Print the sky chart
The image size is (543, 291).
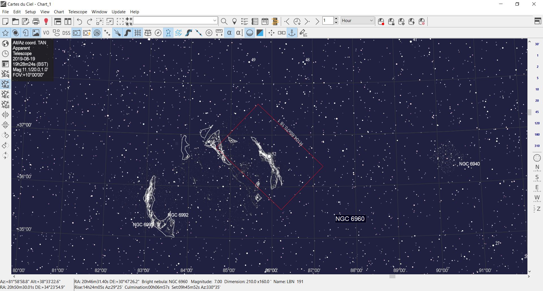coord(36,21)
